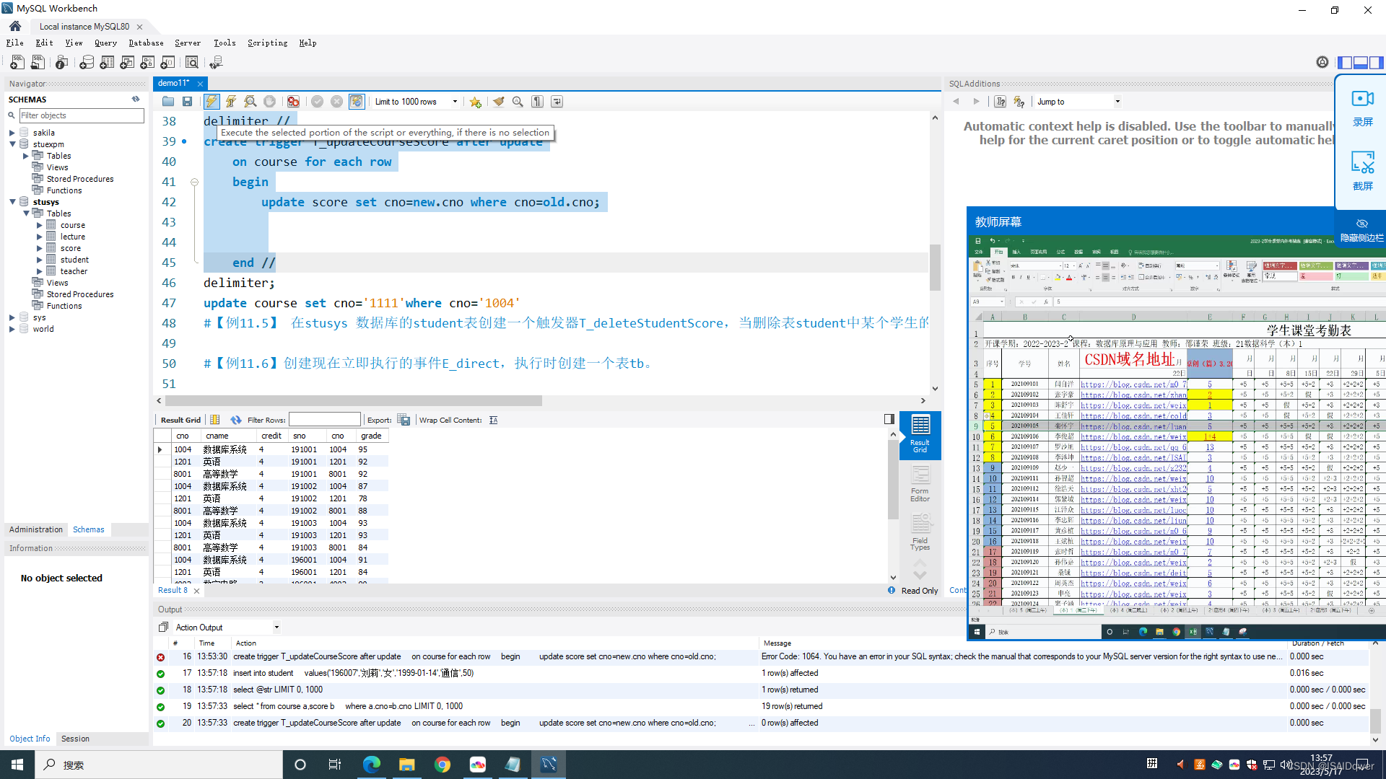Toggle autocommit mode button
1386x779 pixels.
point(357,102)
